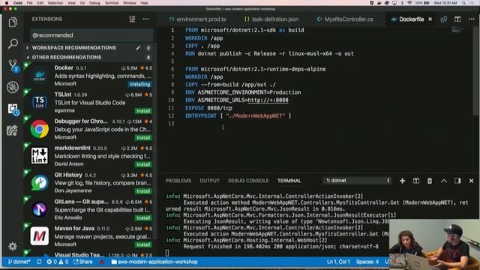Click the errors and warnings count in status bar
The width and height of the screenshot is (480, 270).
click(x=58, y=262)
